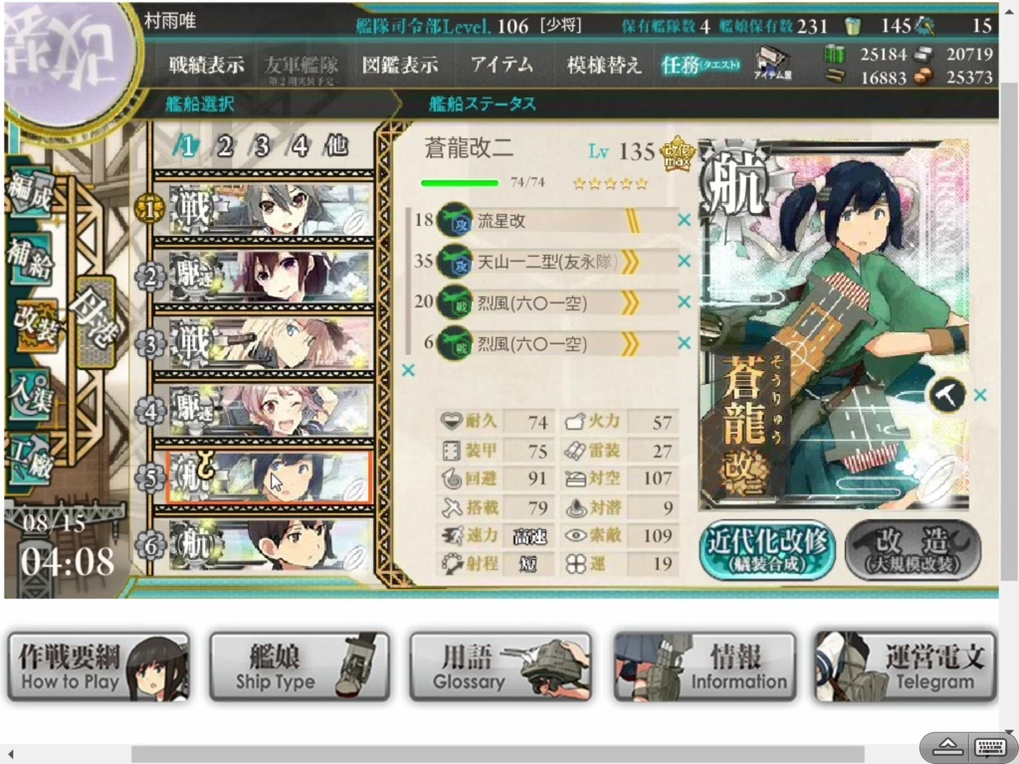
Task: Open the 編成 fleet organization sidebar icon
Action: tap(31, 194)
